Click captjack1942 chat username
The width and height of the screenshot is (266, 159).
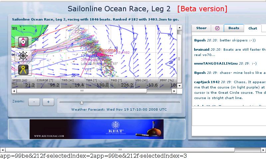(207, 82)
